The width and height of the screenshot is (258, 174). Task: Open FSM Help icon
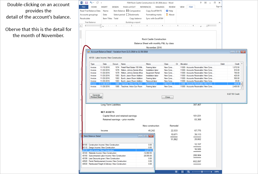click(x=167, y=11)
